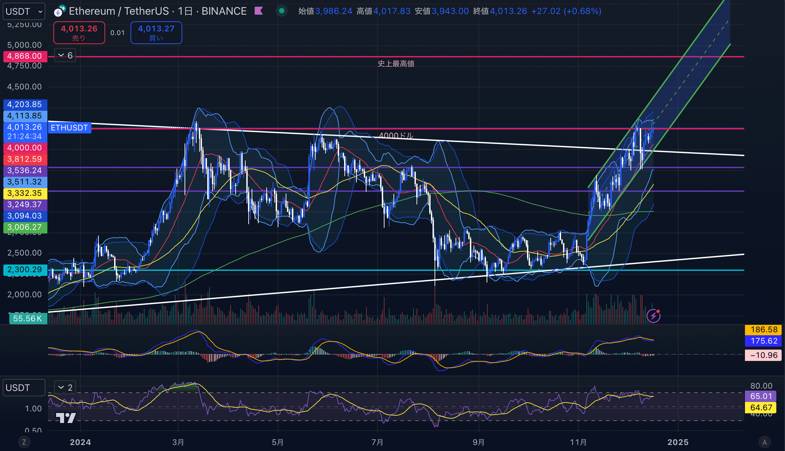The image size is (785, 451).
Task: Click the TradingView logo watermark icon
Action: pos(66,418)
